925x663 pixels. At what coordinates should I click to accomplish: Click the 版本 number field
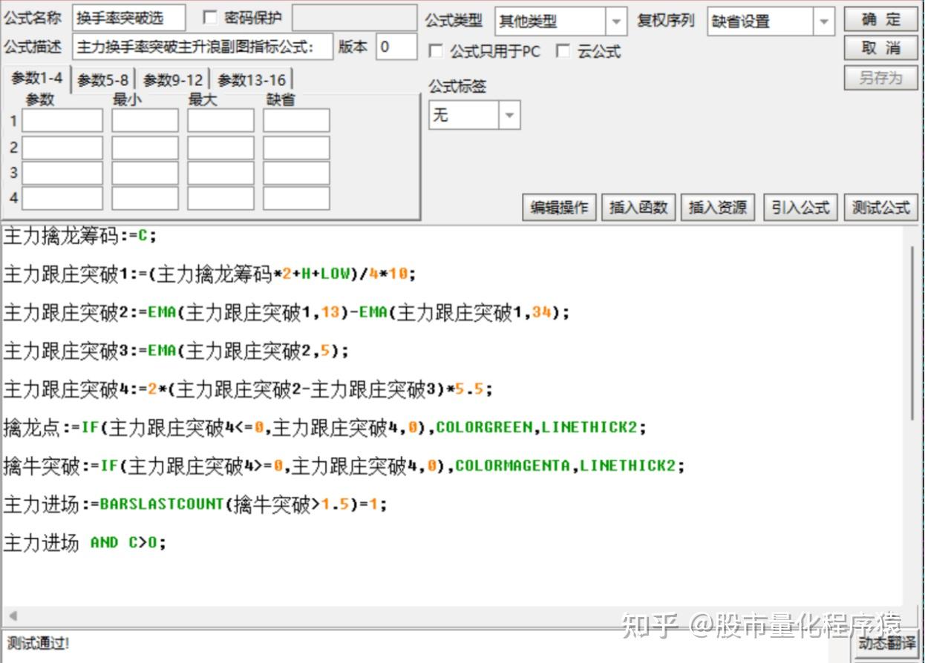pos(396,47)
